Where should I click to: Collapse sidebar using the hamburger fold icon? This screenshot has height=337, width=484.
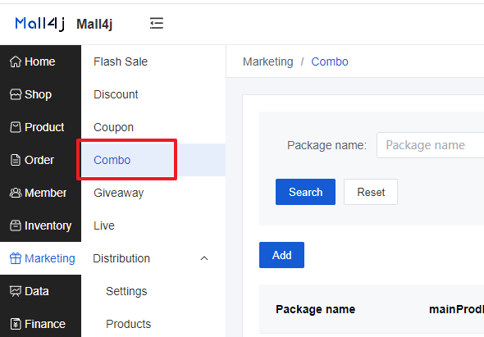(x=157, y=24)
